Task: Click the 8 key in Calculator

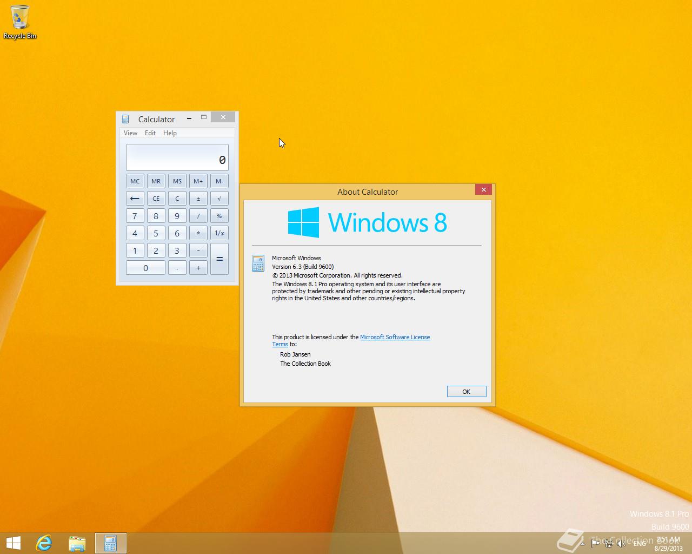Action: coord(156,216)
